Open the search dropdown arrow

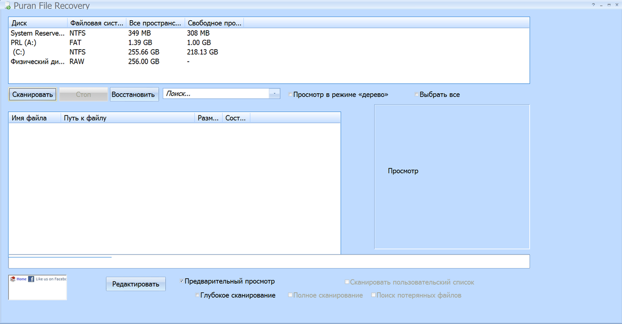pyautogui.click(x=275, y=93)
